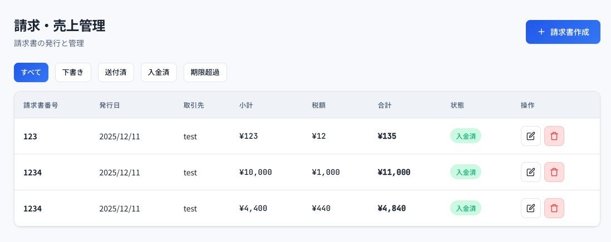The width and height of the screenshot is (611, 242).
Task: Click the 請求書番号 column header
Action: (x=41, y=105)
